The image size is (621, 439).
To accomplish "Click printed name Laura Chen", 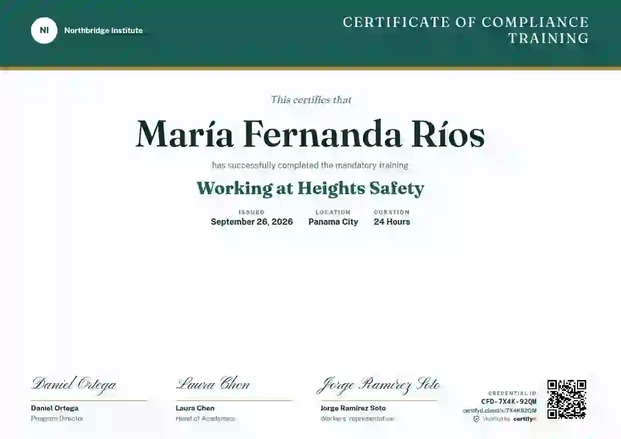I will [195, 408].
